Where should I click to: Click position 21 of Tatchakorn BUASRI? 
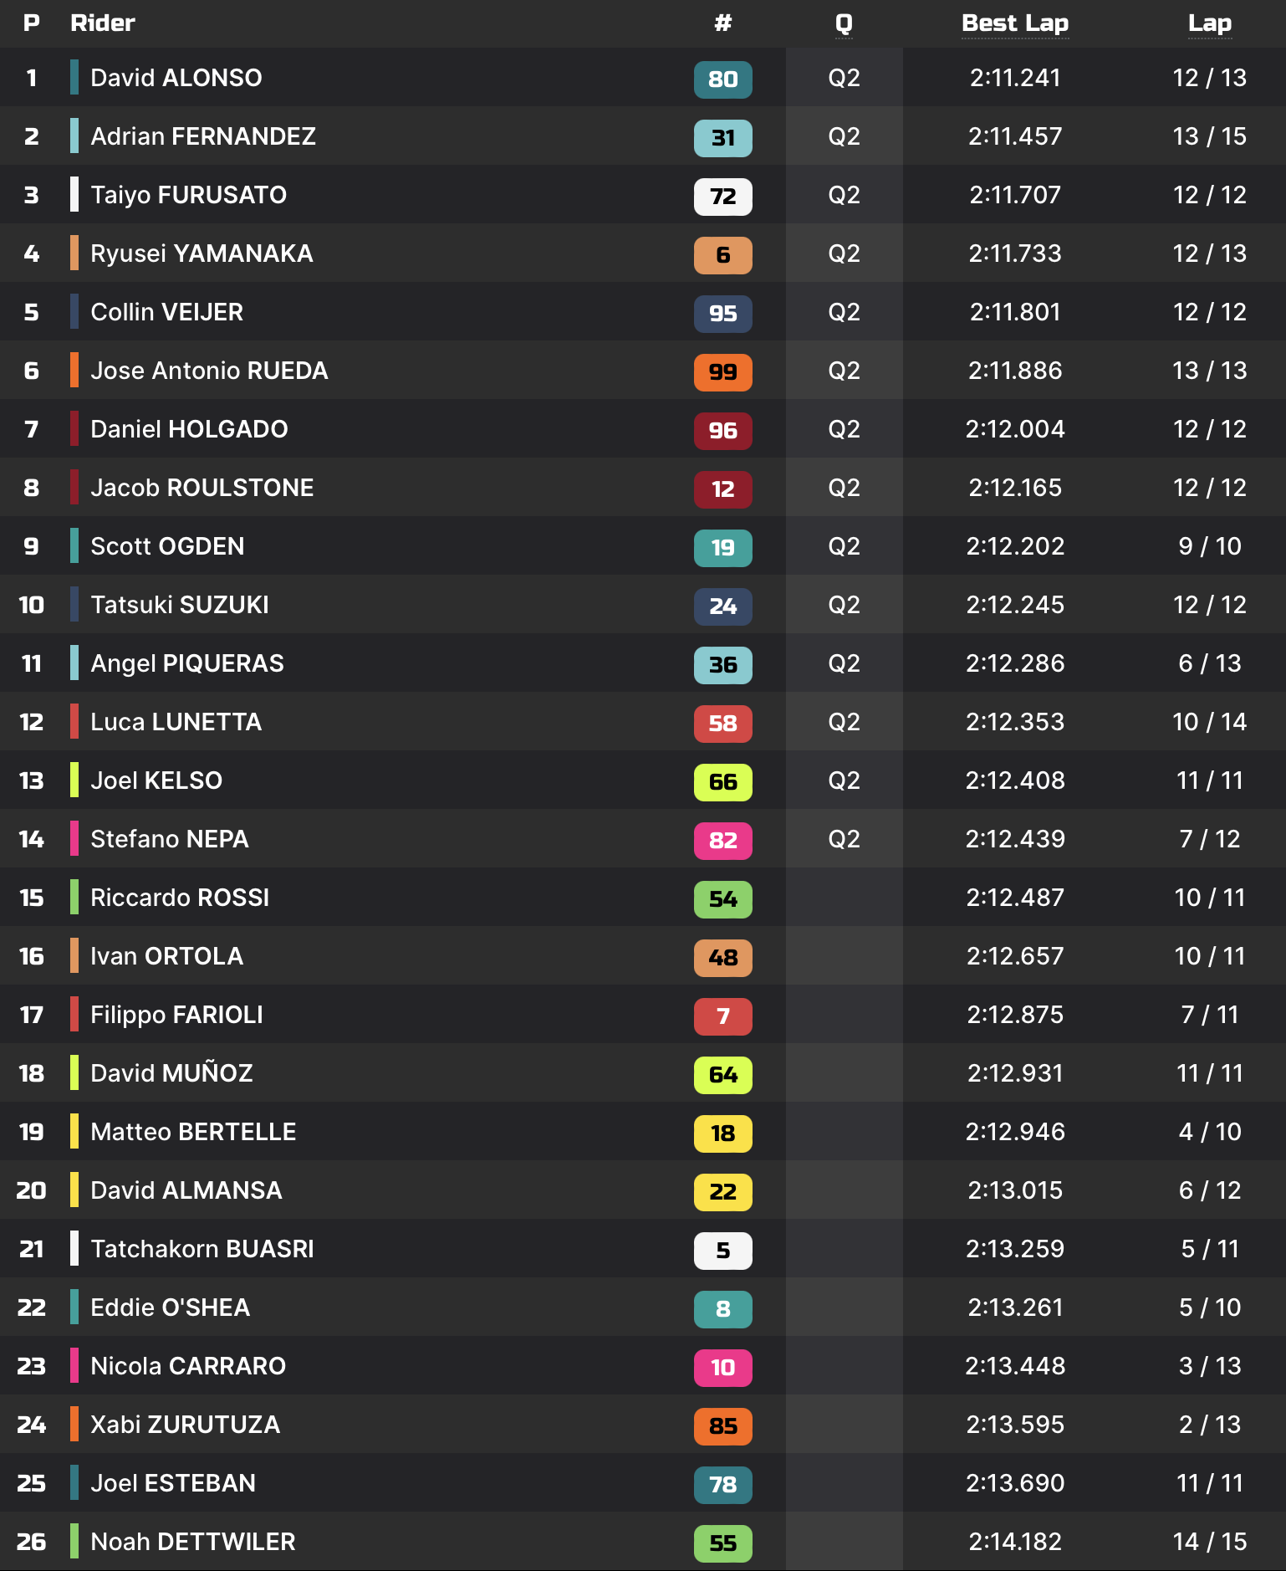[x=32, y=1249]
